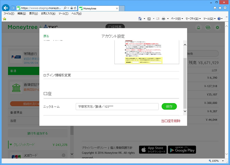Close the Moneytree browser tab
Viewport: 230px width, 165px height.
pyautogui.click(x=117, y=8)
